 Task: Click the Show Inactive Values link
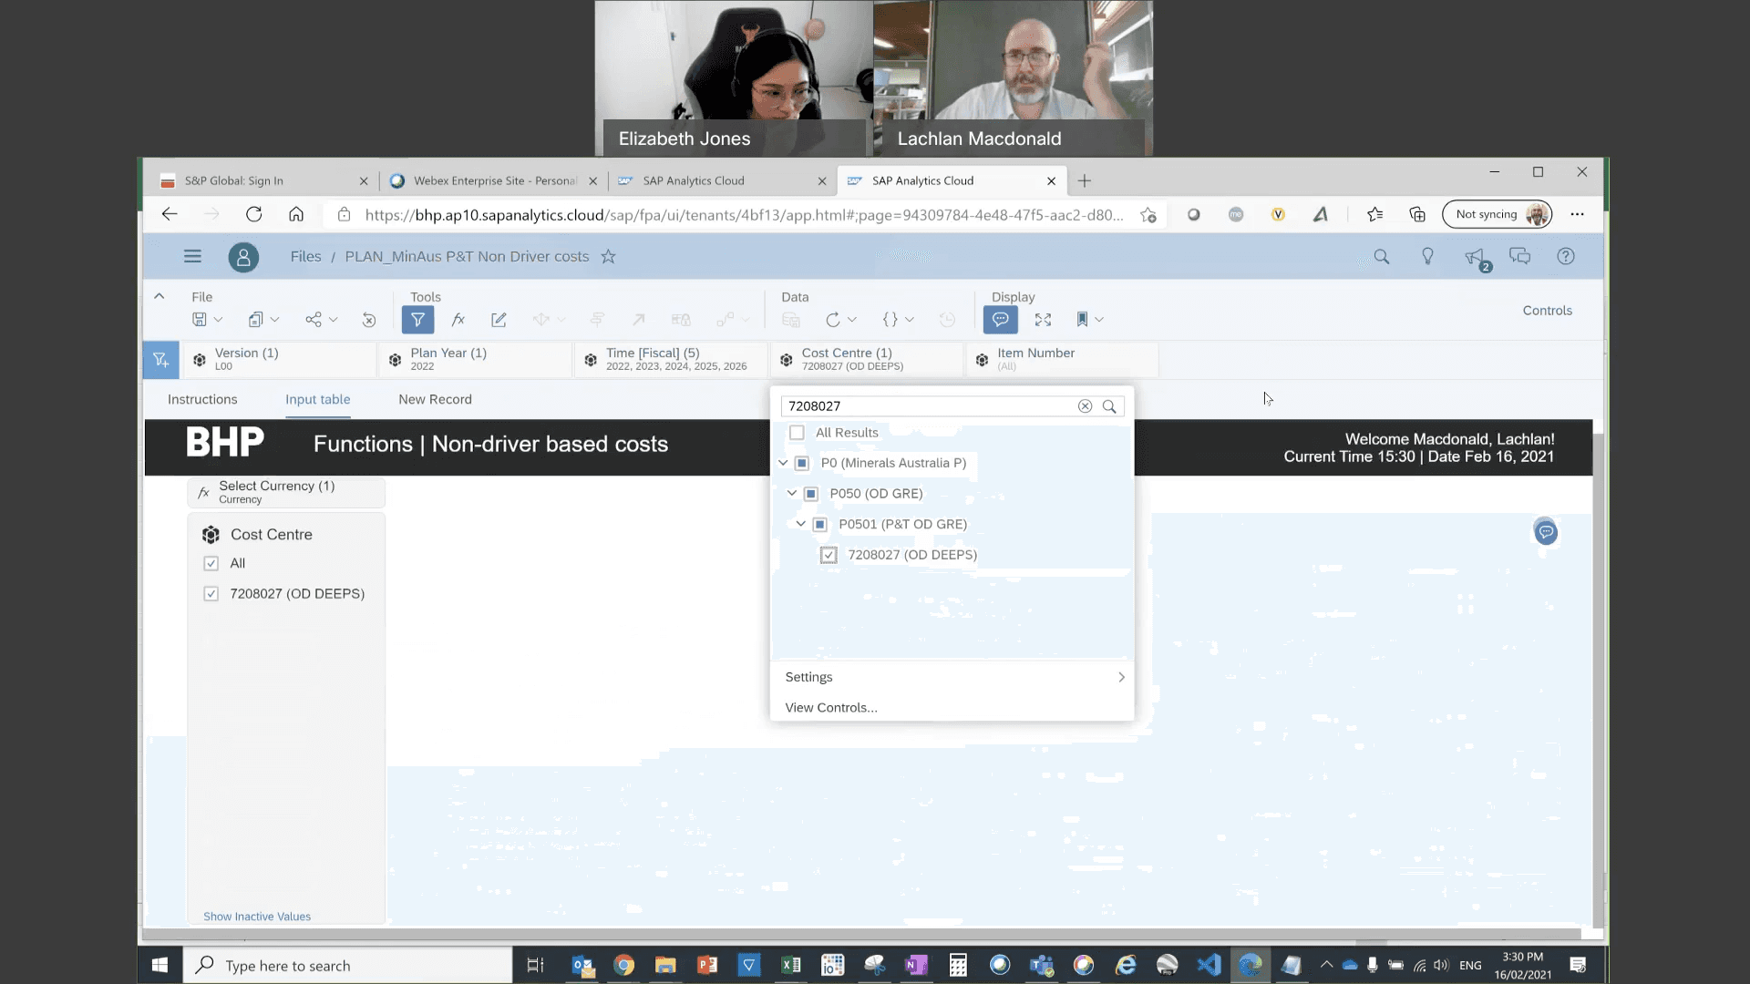tap(257, 917)
